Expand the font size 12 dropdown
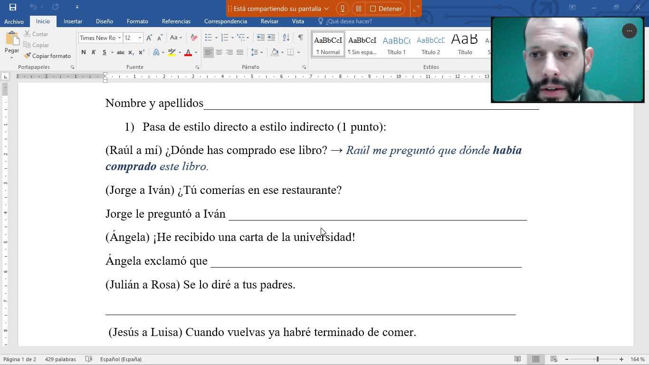This screenshot has height=365, width=649. 140,38
